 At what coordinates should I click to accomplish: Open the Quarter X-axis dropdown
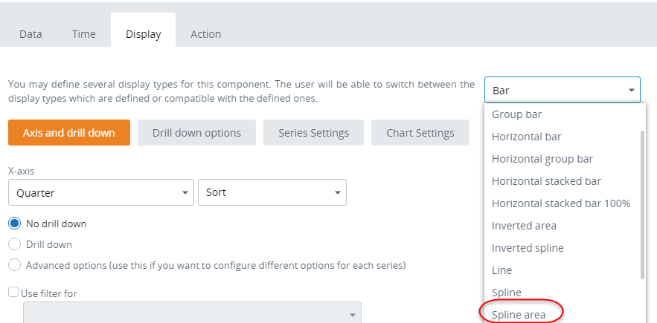pyautogui.click(x=100, y=192)
